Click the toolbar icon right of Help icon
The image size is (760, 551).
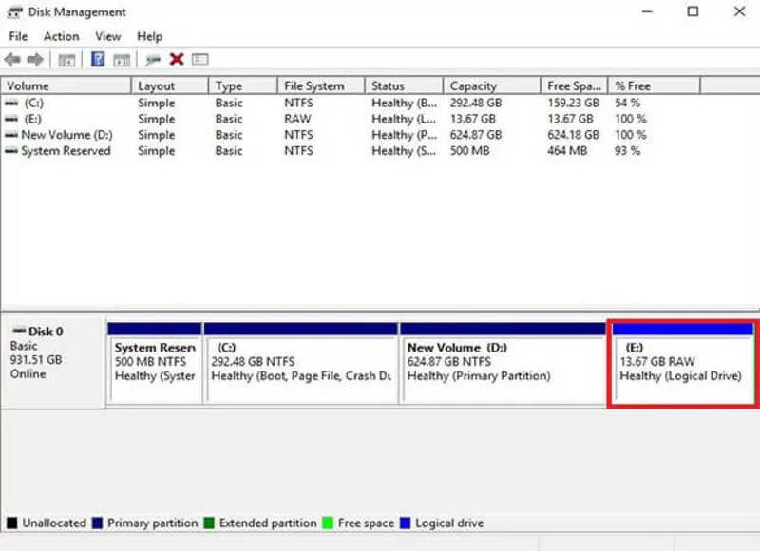[x=122, y=60]
